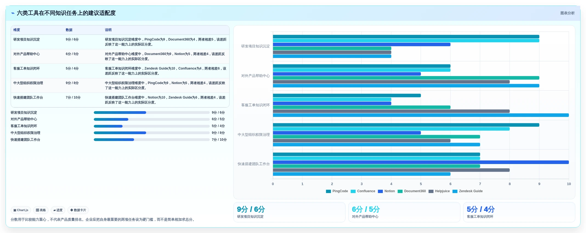Click the 快速搭建团队工作台 progress bar
This screenshot has width=586, height=233.
(152, 140)
